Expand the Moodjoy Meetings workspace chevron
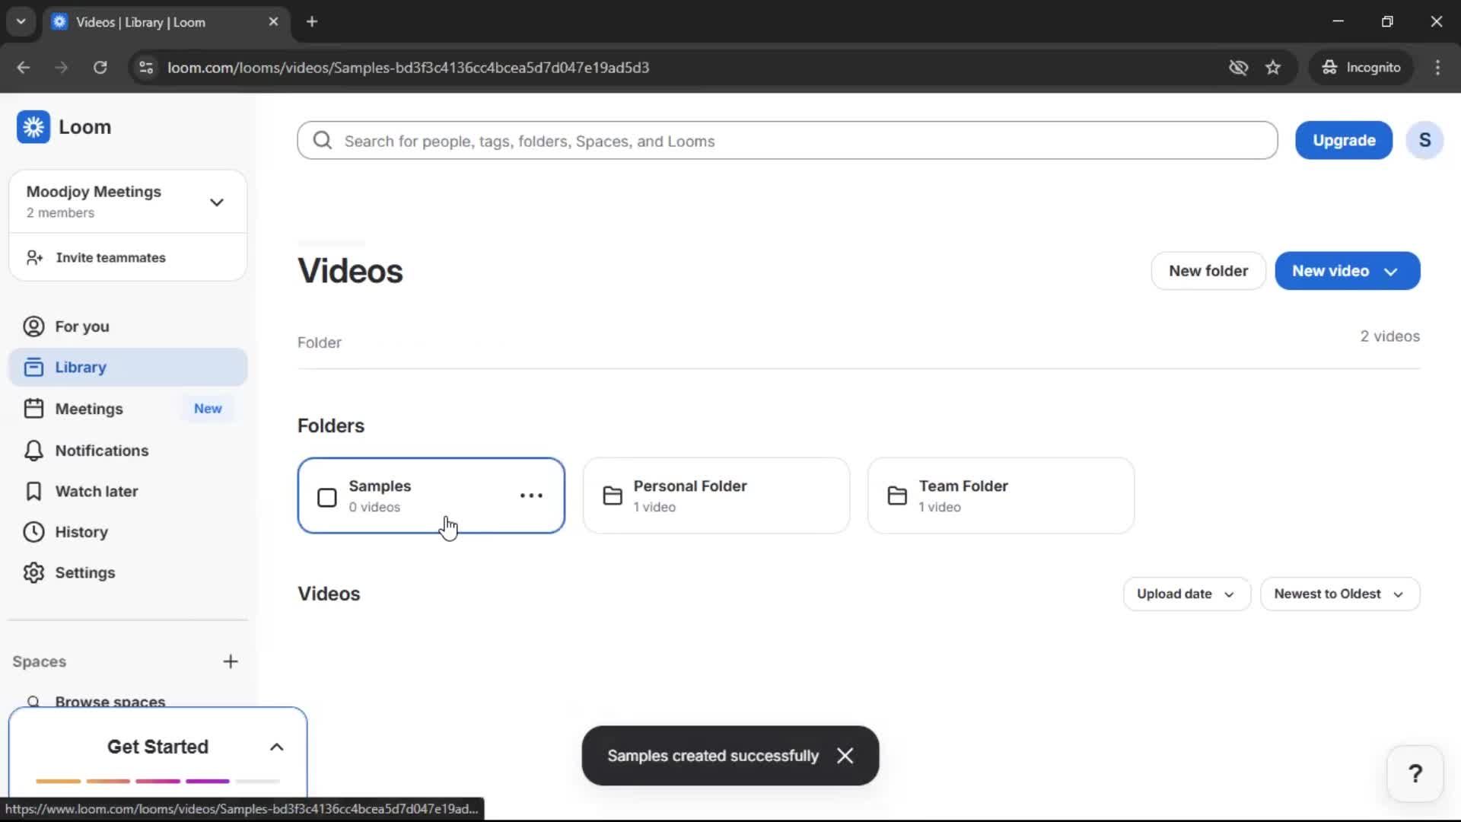This screenshot has width=1461, height=822. pyautogui.click(x=217, y=202)
